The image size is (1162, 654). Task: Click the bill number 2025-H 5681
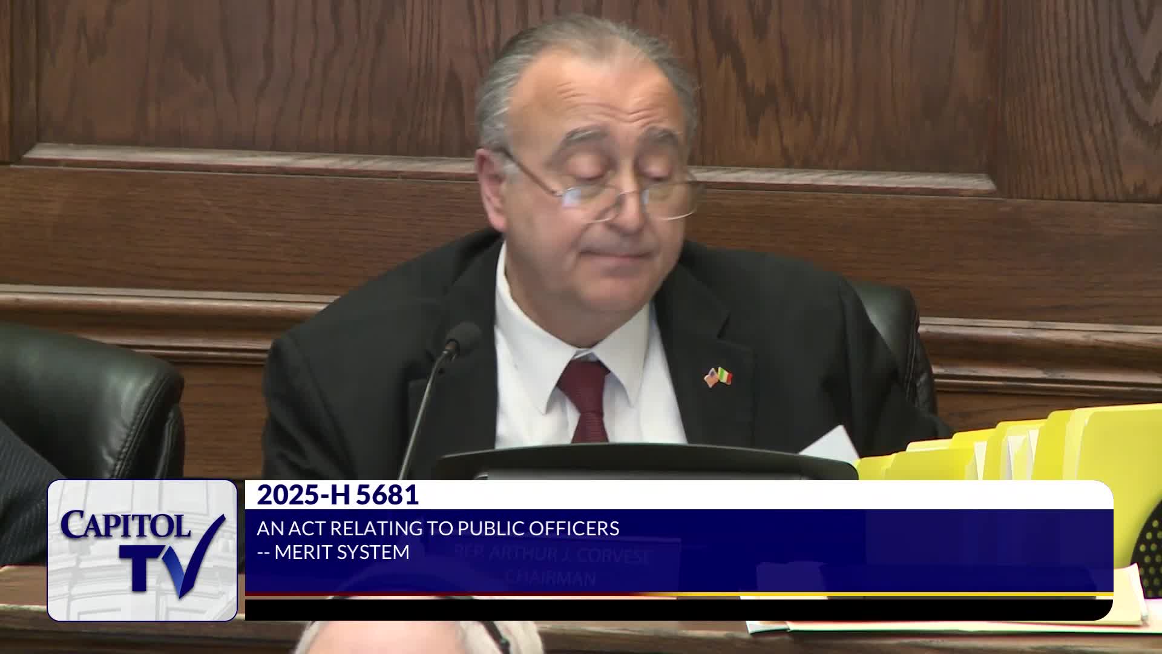tap(338, 495)
